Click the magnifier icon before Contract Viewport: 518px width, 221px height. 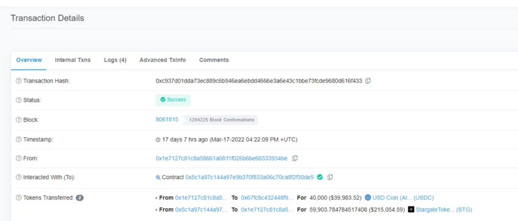158,177
